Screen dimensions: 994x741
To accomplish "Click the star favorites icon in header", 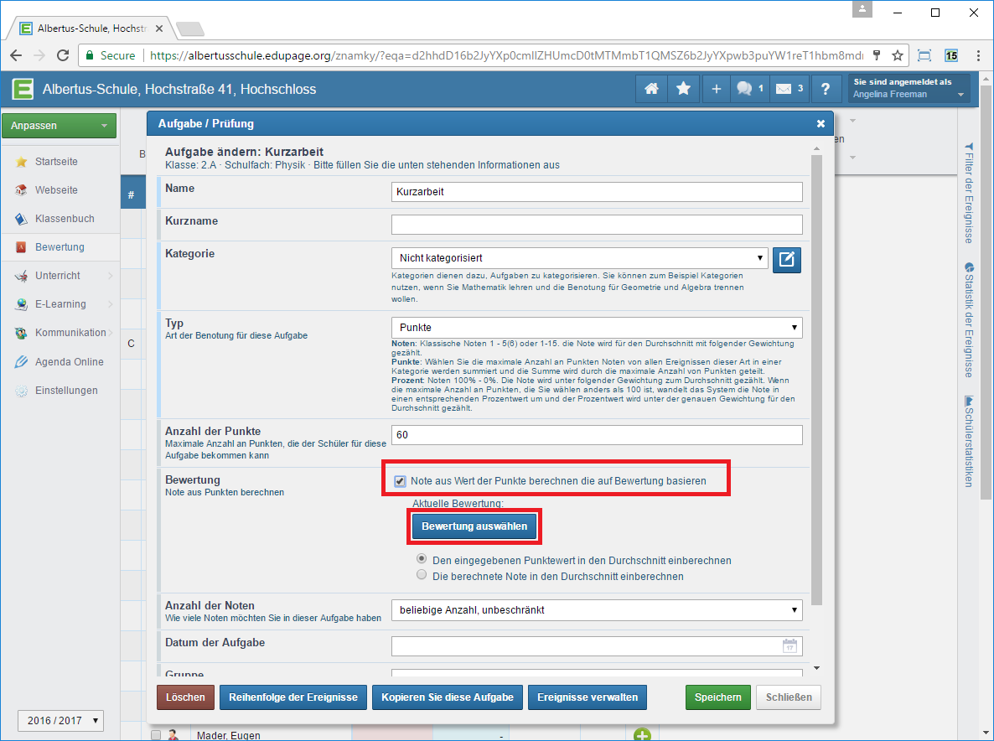I will 683,89.
